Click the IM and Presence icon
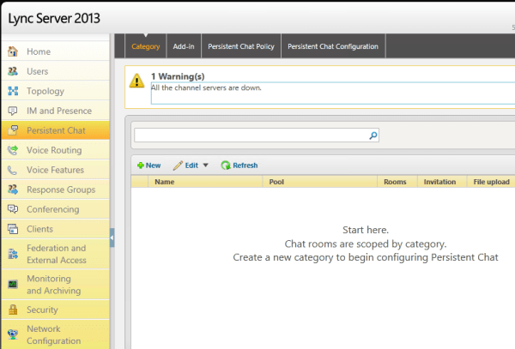Screen dimensions: 515x349 [x=13, y=111]
